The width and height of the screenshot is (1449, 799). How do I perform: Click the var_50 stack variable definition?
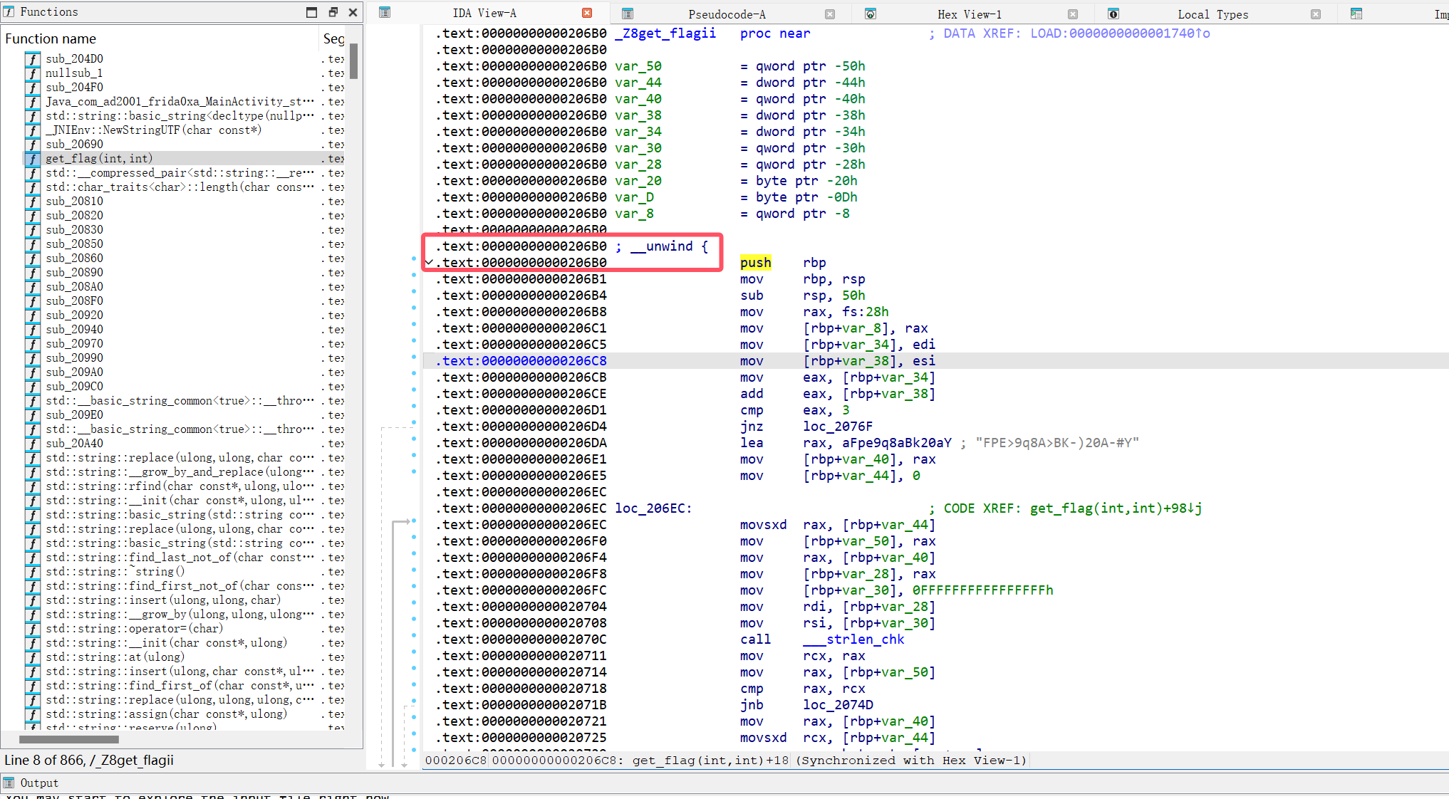[638, 66]
